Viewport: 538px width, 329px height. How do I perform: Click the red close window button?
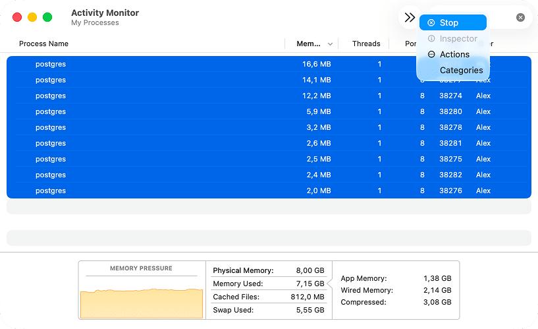click(x=17, y=17)
